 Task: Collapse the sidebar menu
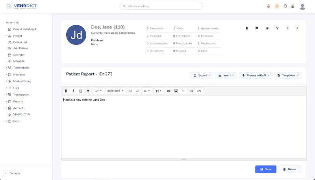(13, 173)
